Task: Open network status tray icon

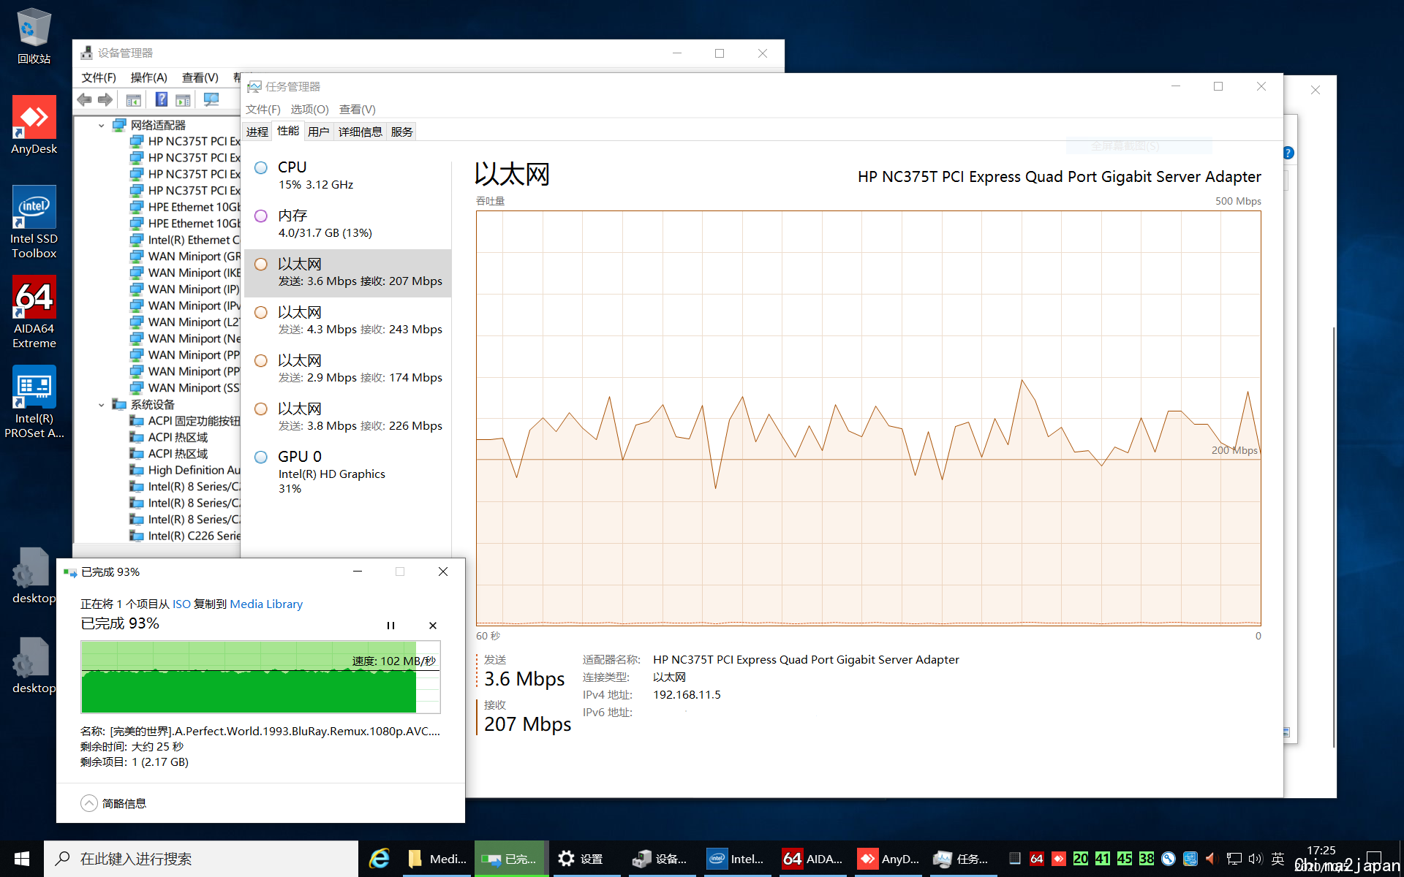Action: pos(1234,859)
